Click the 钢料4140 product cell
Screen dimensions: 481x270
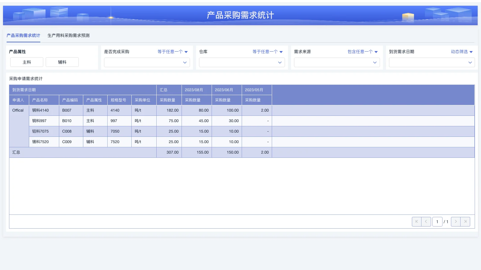pos(44,110)
